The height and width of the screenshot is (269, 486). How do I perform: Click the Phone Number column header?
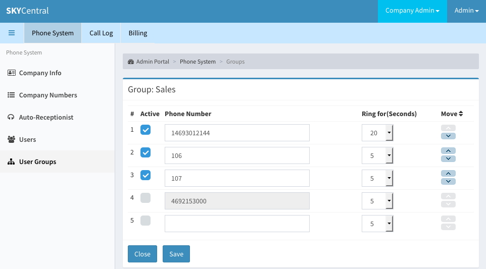tap(188, 114)
